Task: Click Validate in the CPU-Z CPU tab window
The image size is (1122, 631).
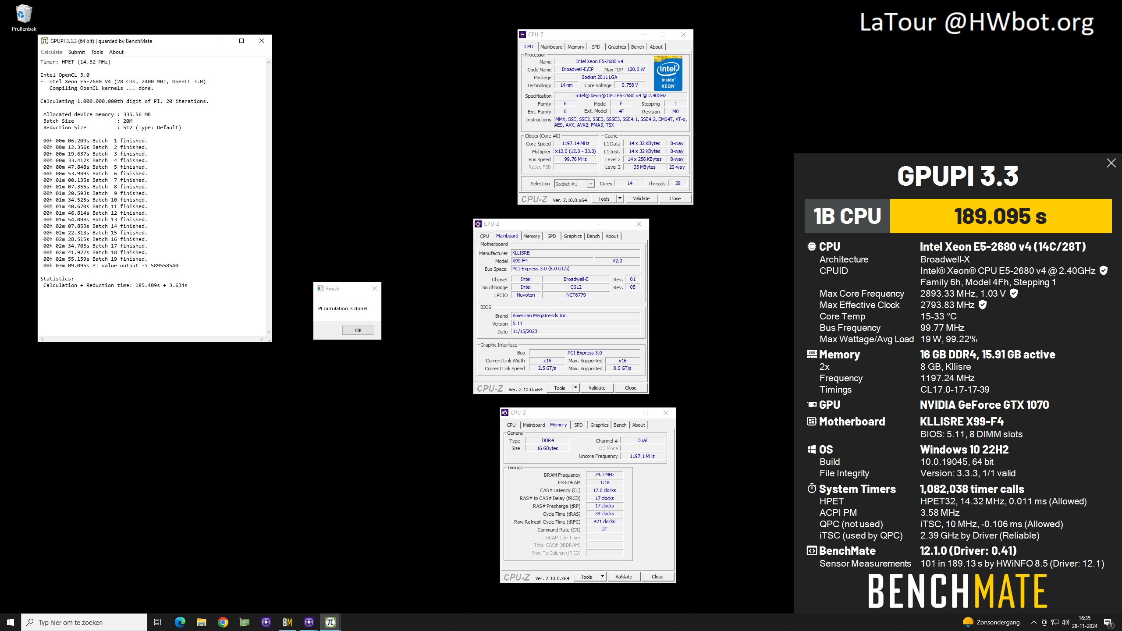Action: click(641, 199)
